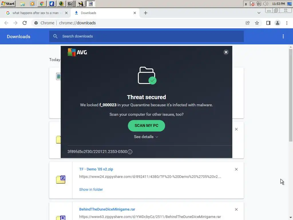Click the zip file icon for TF - Demo
293x220 pixels.
click(61, 180)
